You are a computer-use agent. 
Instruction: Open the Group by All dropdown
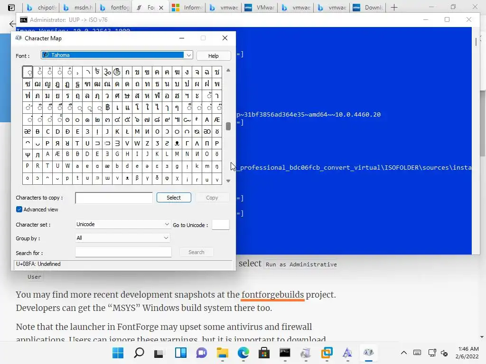[x=123, y=238]
